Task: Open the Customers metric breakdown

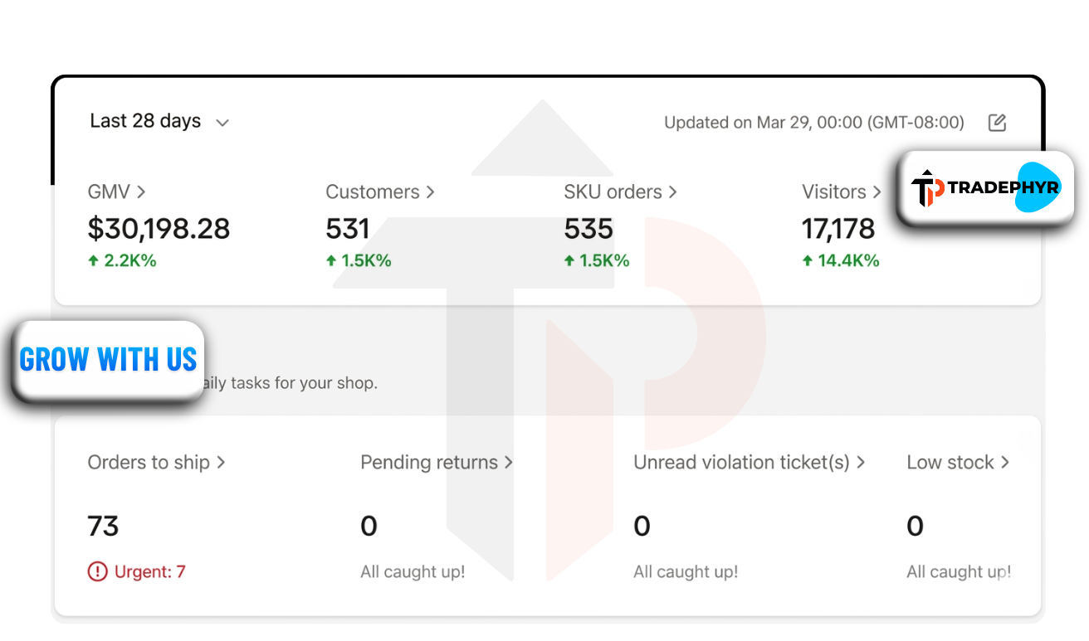Action: pyautogui.click(x=380, y=192)
